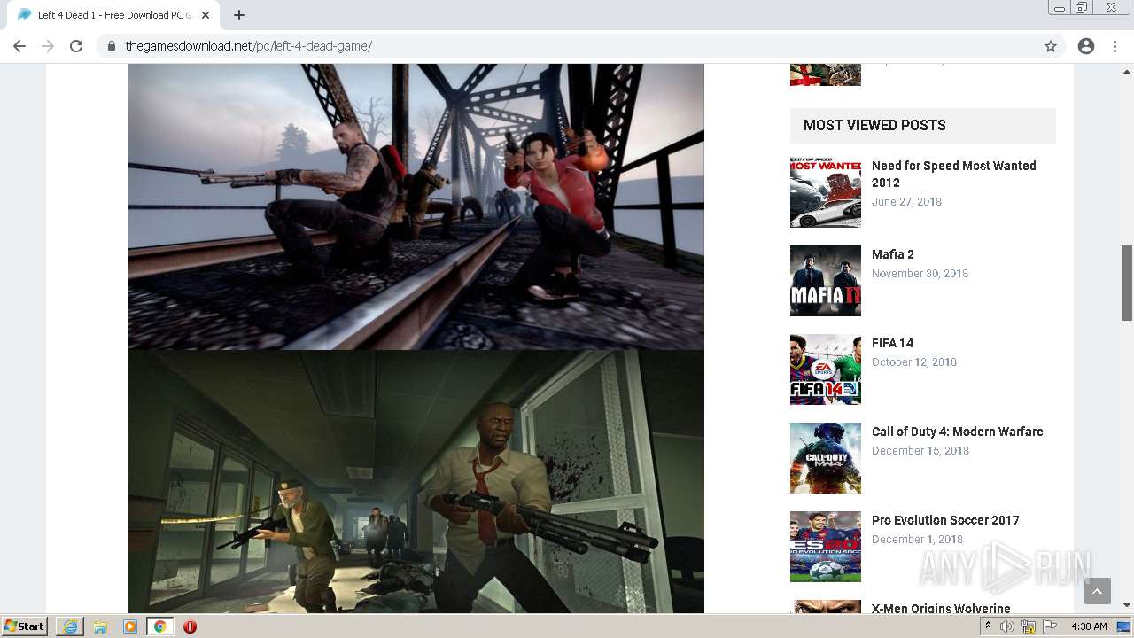
Task: Open the red Opera taskbar icon
Action: 190,626
